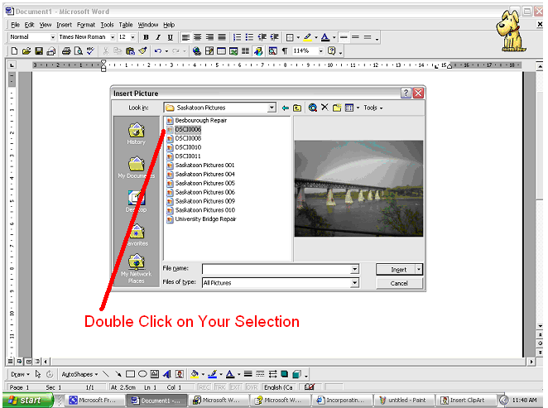
Task: Open the Draw menu button
Action: [x=20, y=374]
